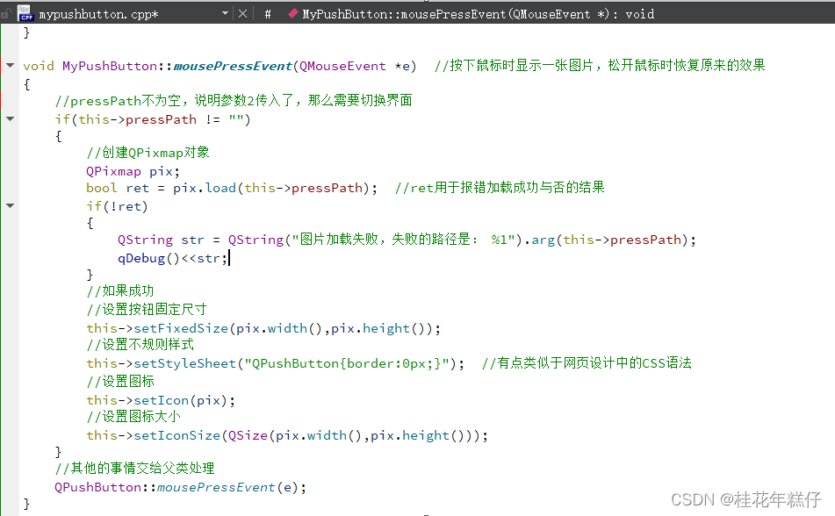Collapse the if(!ret) block fold arrow

[x=11, y=205]
